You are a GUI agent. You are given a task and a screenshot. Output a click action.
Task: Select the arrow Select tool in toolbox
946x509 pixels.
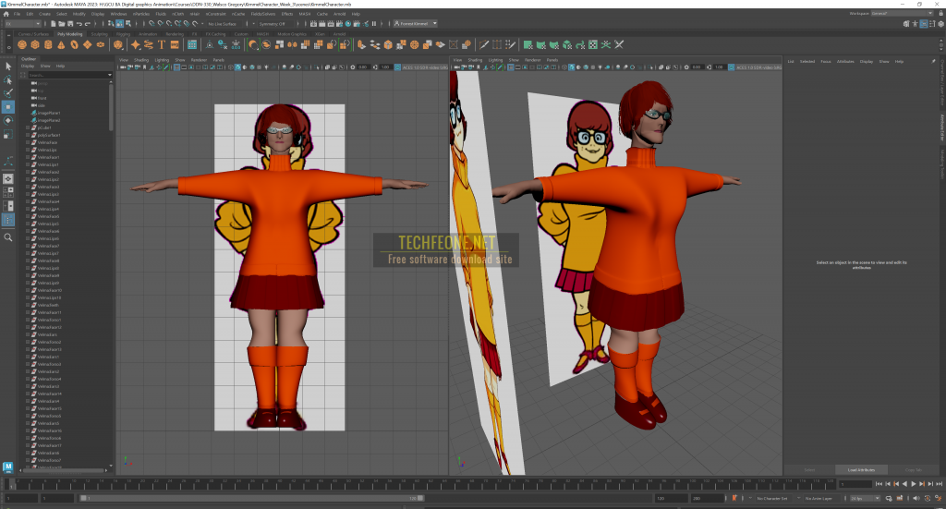tap(8, 67)
